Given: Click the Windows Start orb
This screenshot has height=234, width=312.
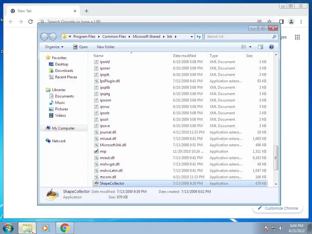Looking at the screenshot, I should click(x=8, y=228).
